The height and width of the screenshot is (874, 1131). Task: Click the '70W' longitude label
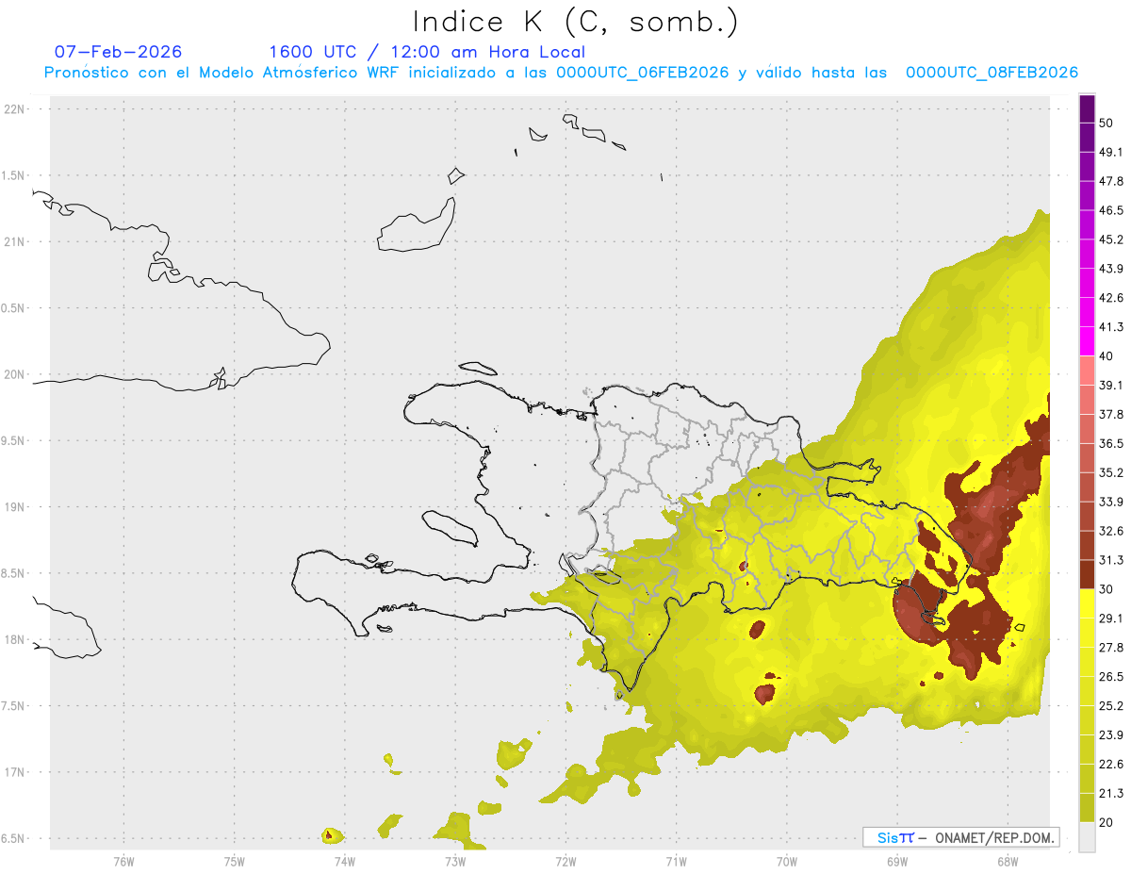(786, 861)
